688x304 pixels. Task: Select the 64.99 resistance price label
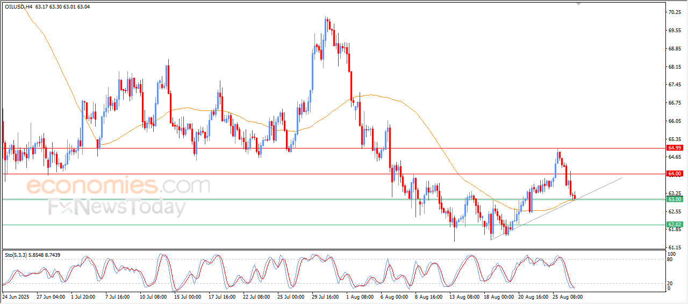(x=675, y=147)
